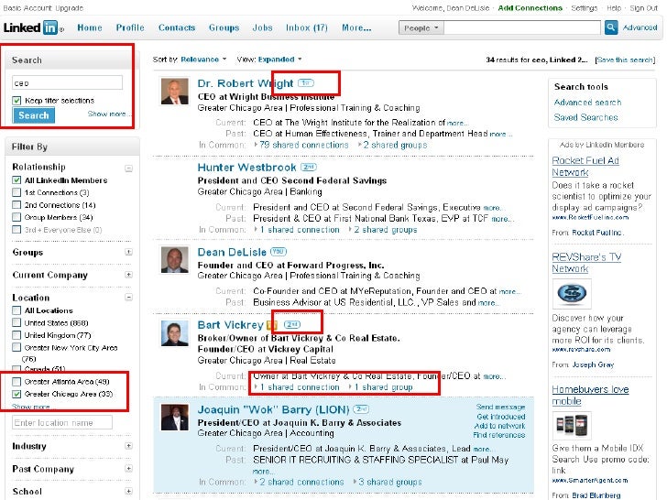Click the Enter location name field
Viewport: 667px width, 500px height.
click(62, 422)
